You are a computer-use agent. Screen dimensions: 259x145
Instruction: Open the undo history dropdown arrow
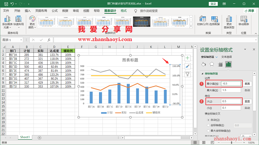(16, 4)
